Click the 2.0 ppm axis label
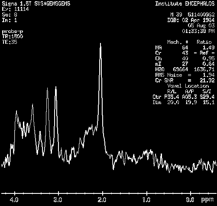Viewport: 217px width, 206px height. tap(102, 200)
